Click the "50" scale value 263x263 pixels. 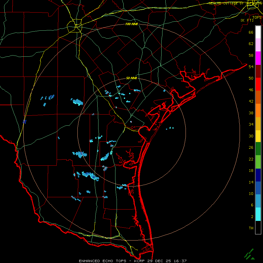click(x=251, y=78)
